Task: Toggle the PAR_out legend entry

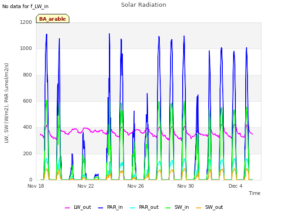Action: point(144,207)
